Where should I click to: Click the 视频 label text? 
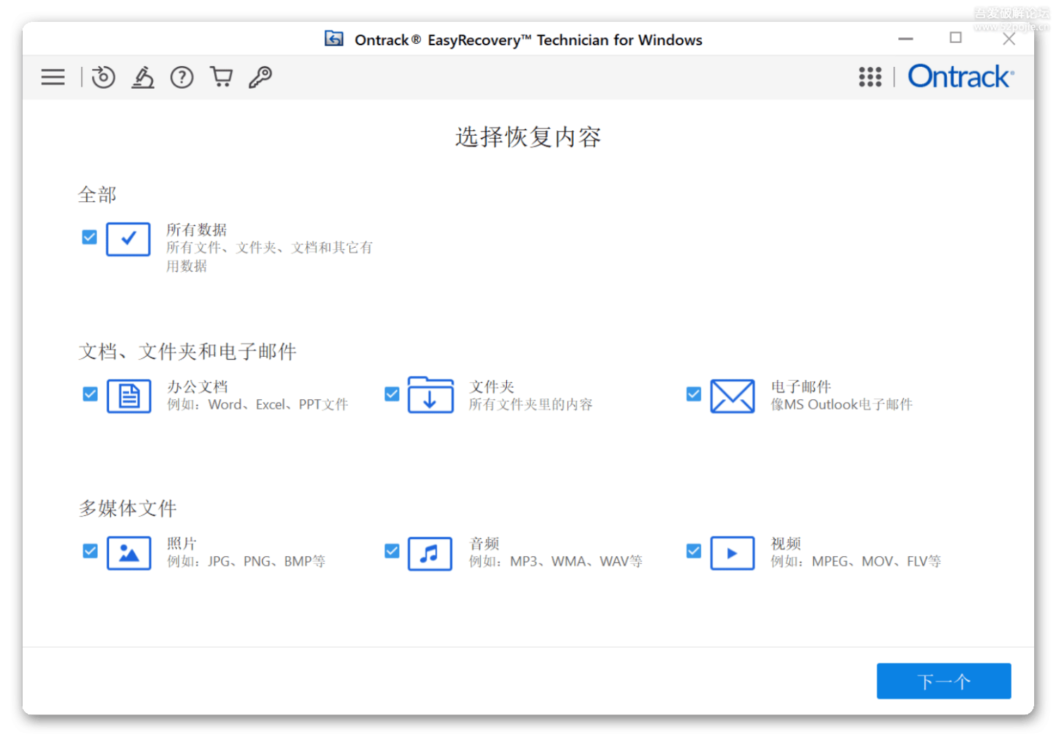coord(786,543)
